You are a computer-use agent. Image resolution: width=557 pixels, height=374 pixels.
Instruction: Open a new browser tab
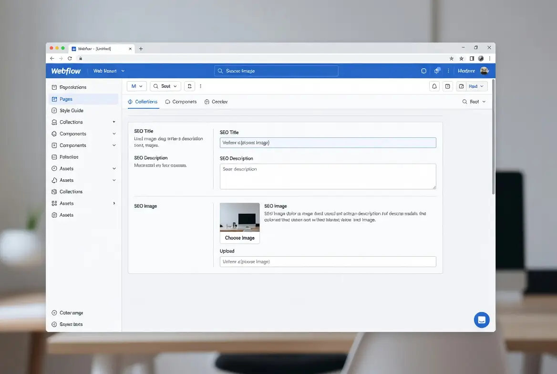point(141,49)
